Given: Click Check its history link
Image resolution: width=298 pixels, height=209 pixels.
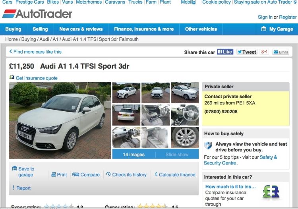Looking at the screenshot, I should pos(130,174).
